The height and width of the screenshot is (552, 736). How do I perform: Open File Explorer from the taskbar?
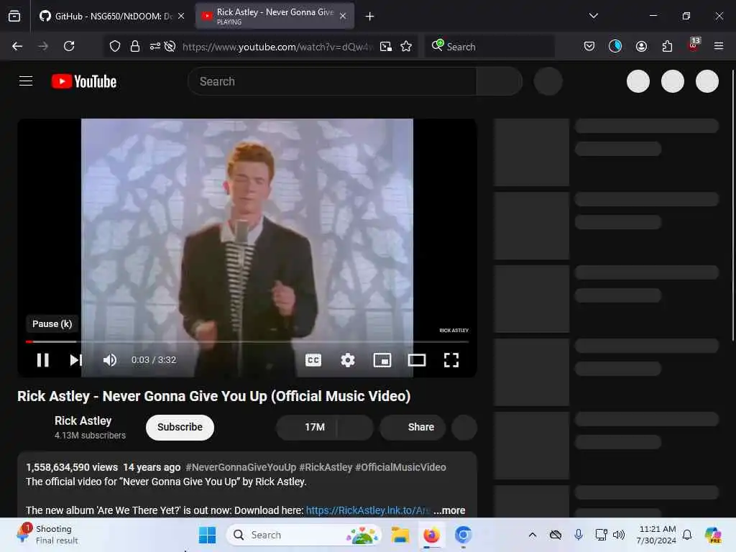pos(400,535)
